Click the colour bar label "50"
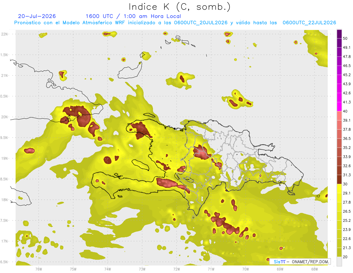 point(346,39)
